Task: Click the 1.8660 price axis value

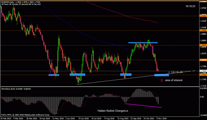Action: (x=203, y=41)
